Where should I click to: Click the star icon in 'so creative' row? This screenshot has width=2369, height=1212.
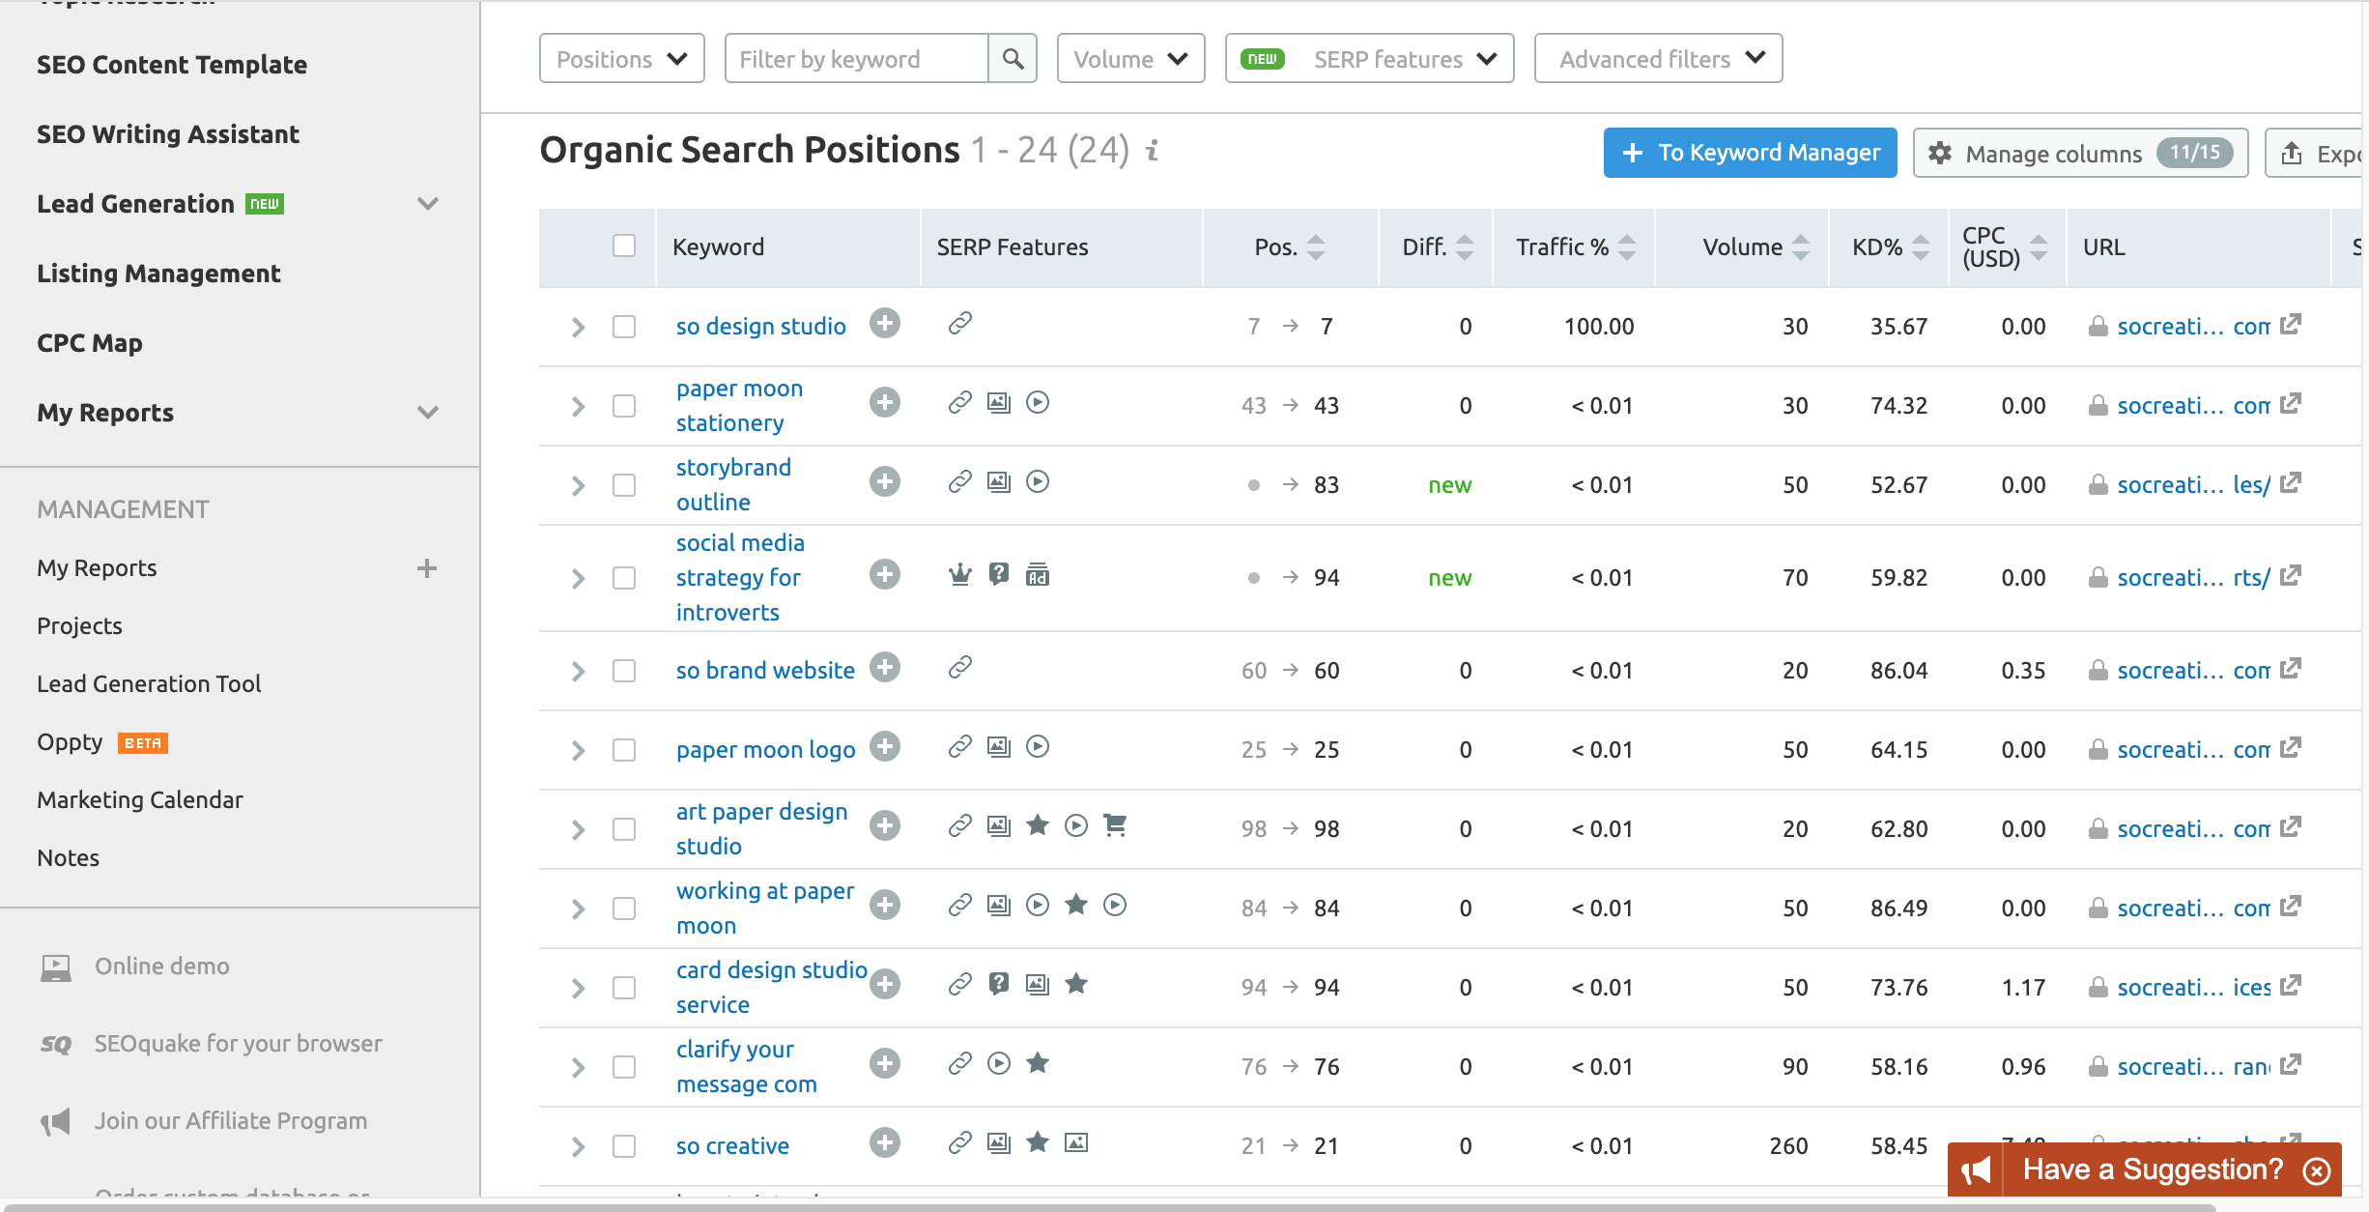(x=1038, y=1142)
